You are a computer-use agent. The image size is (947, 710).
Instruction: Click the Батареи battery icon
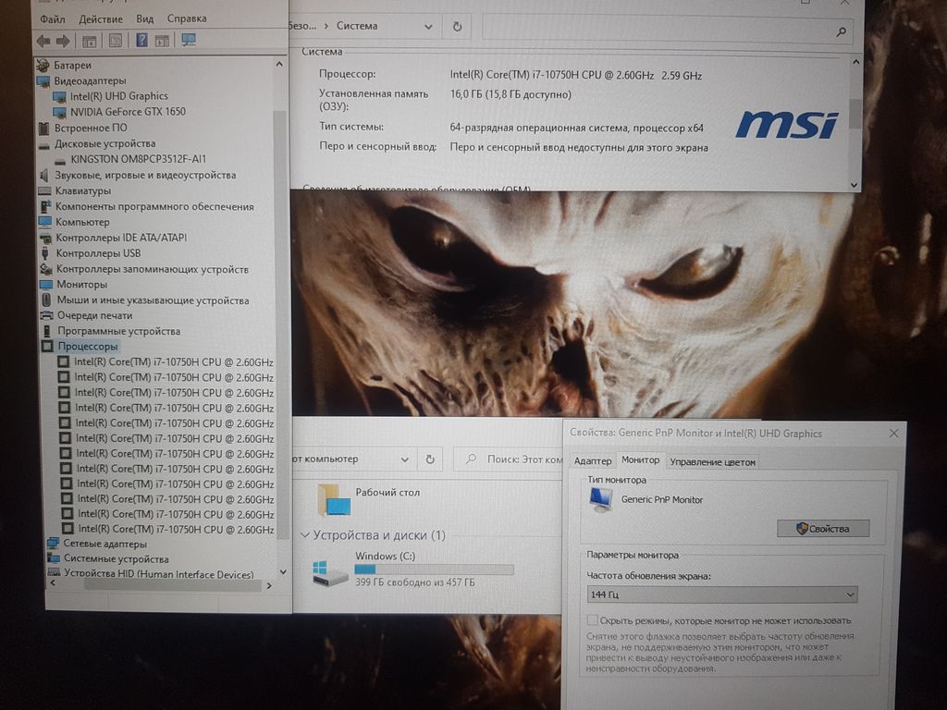click(x=43, y=66)
